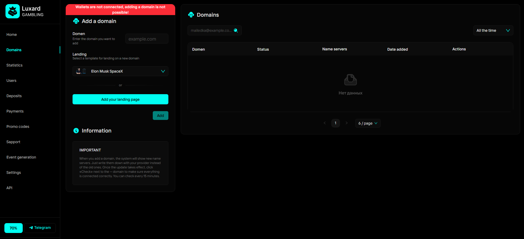This screenshot has width=524, height=239.
Task: Focus the example.com domain input field
Action: click(x=147, y=39)
